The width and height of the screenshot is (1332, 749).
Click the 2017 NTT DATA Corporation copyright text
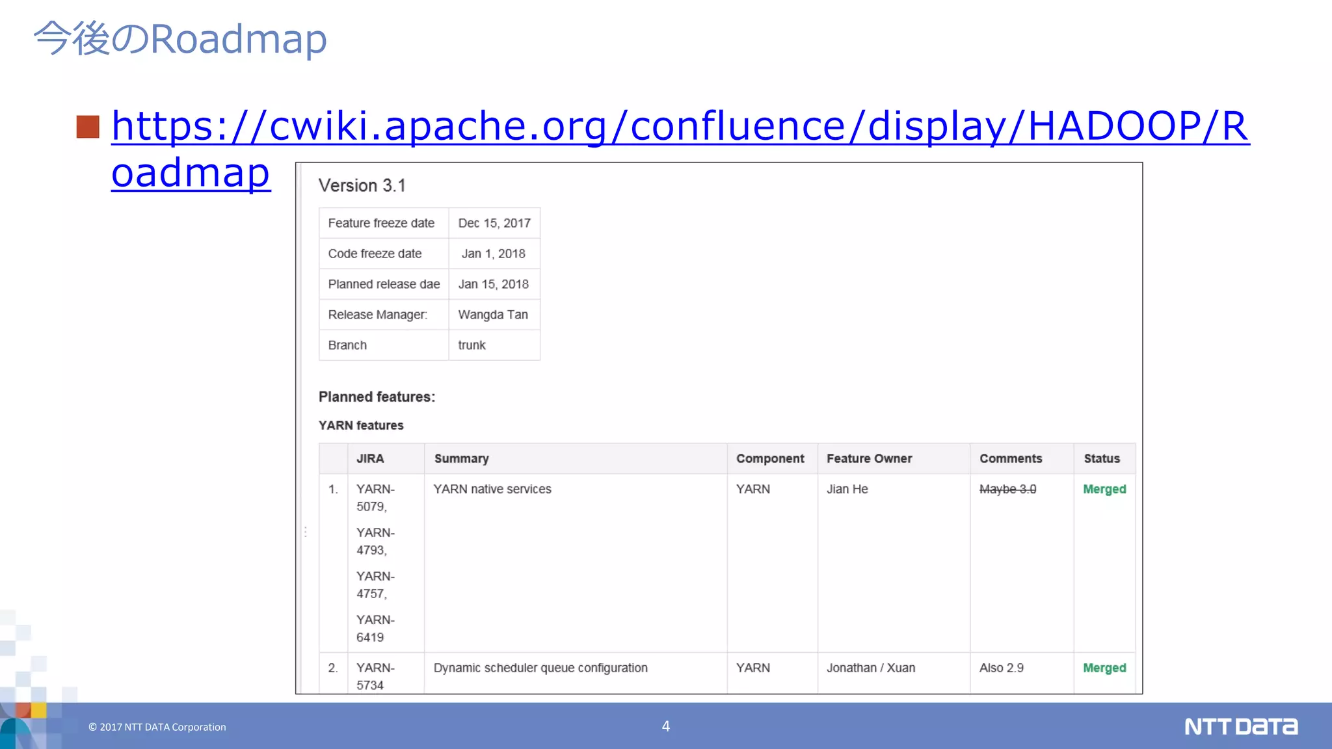(x=157, y=727)
